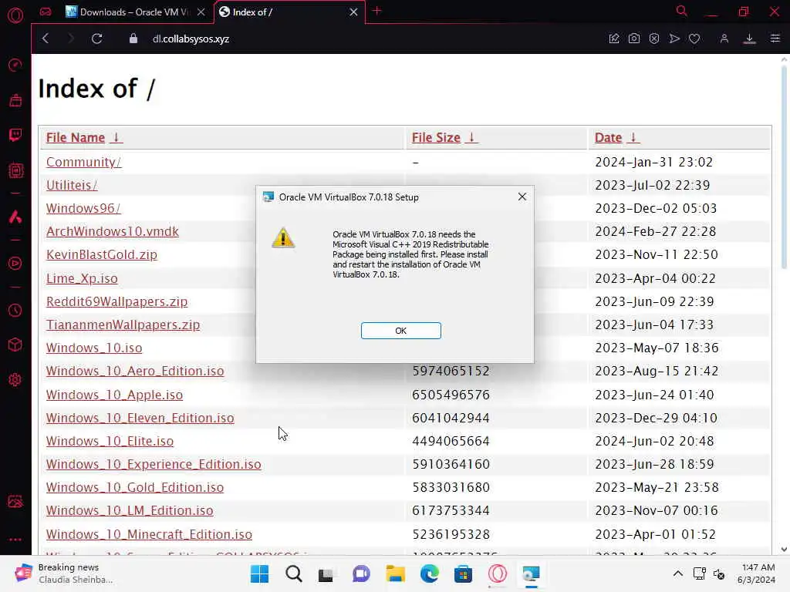Screen dimensions: 790x592
Task: Open the CPU chip icon in sidebar
Action: coord(15,170)
